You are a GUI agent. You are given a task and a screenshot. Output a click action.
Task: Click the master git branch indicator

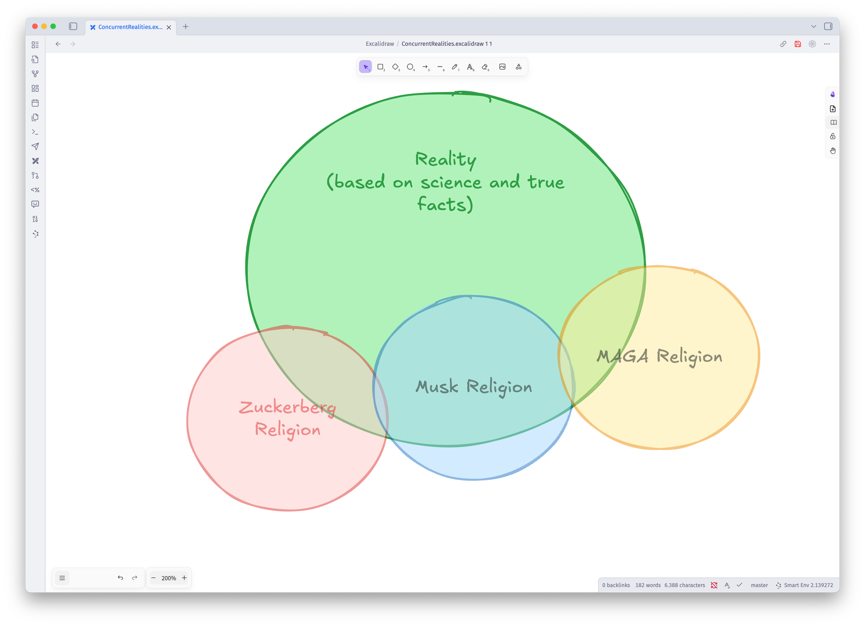tap(759, 585)
